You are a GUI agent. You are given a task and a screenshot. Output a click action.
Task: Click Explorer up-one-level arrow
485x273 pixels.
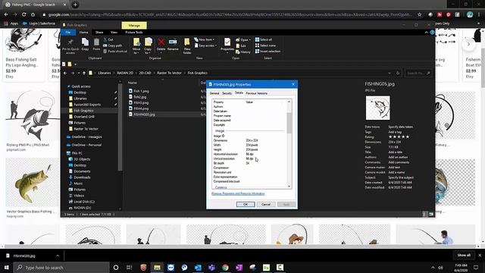pyautogui.click(x=84, y=73)
